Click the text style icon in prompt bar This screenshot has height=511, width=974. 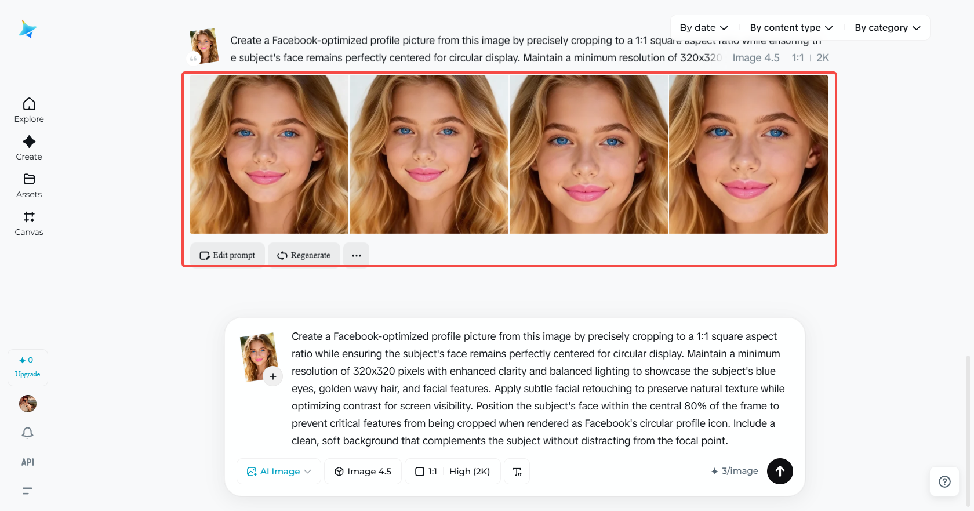click(517, 472)
